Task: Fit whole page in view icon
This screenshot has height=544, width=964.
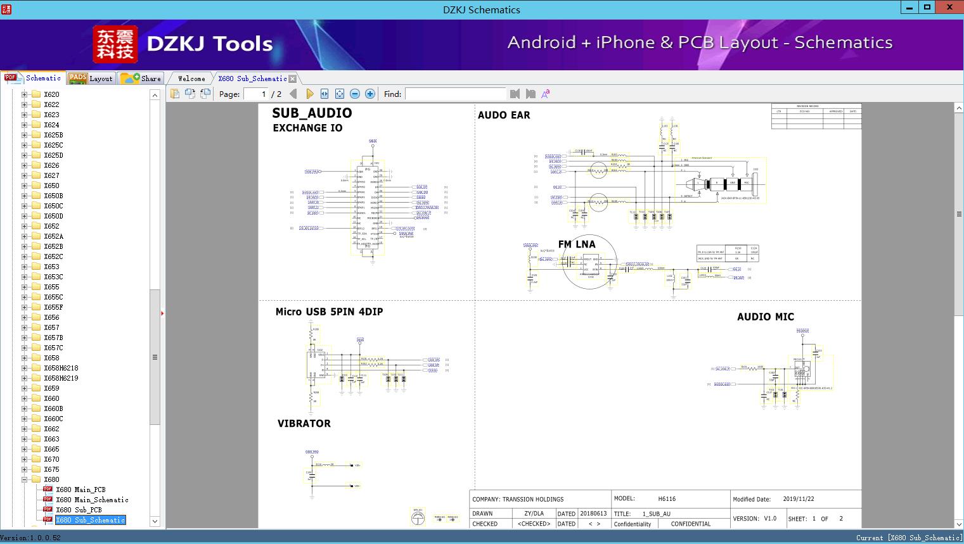Action: tap(338, 93)
